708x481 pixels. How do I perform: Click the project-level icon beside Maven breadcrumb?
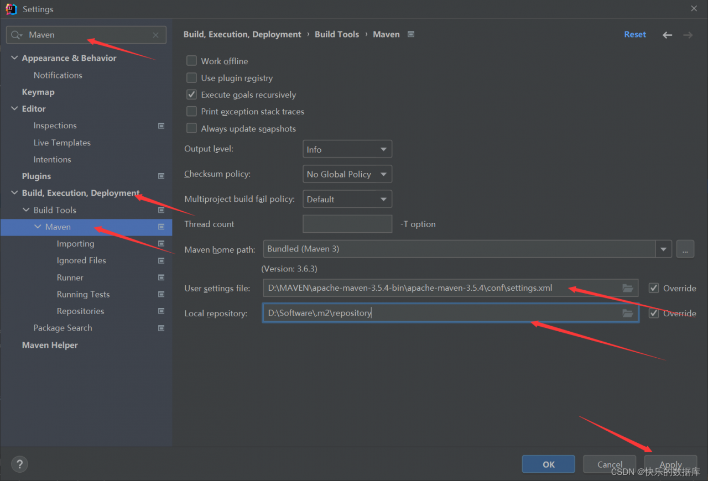411,34
